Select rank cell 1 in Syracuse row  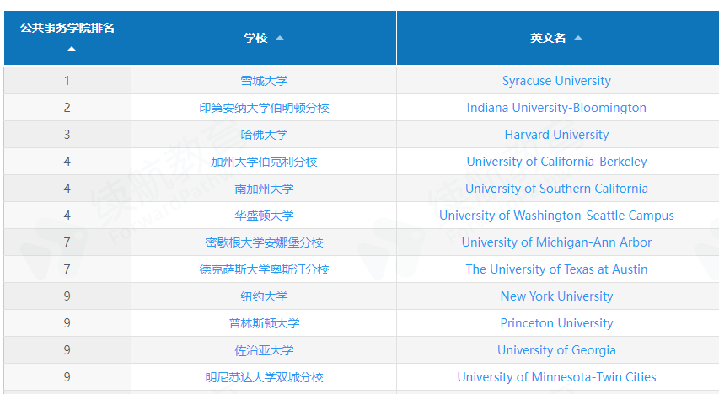[x=67, y=81]
